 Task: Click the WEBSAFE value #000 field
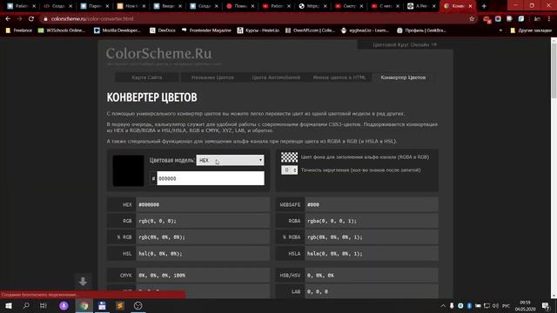(x=372, y=205)
